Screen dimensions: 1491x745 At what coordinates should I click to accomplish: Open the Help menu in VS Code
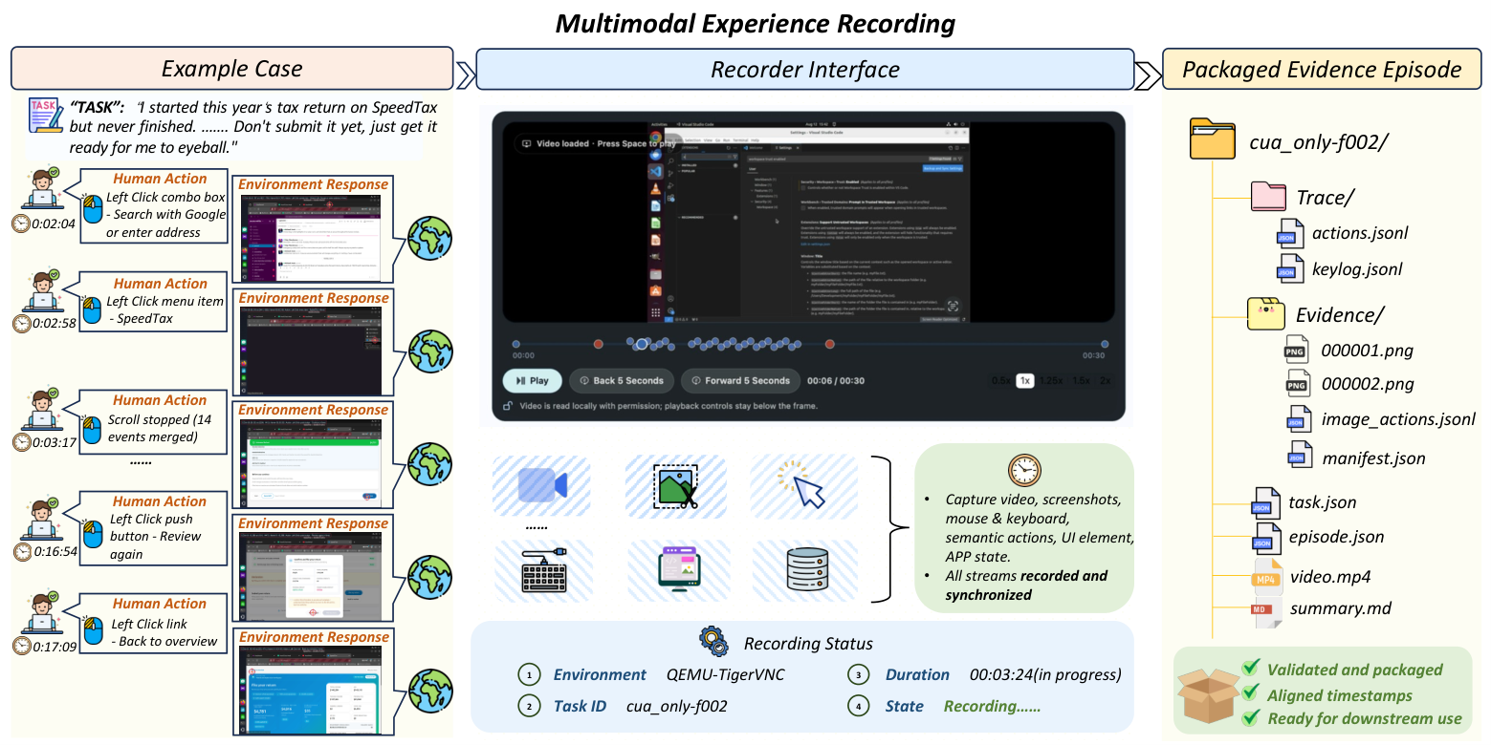point(756,140)
